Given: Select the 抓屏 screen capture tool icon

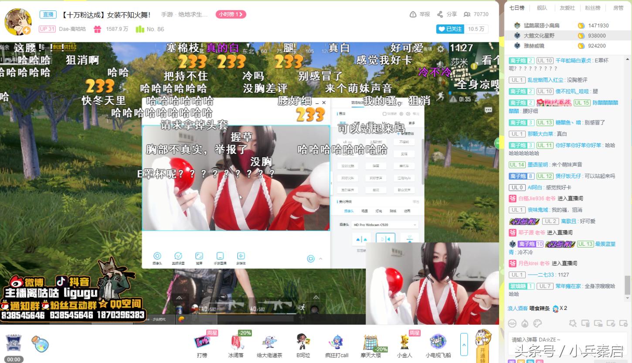Looking at the screenshot, I should (199, 255).
